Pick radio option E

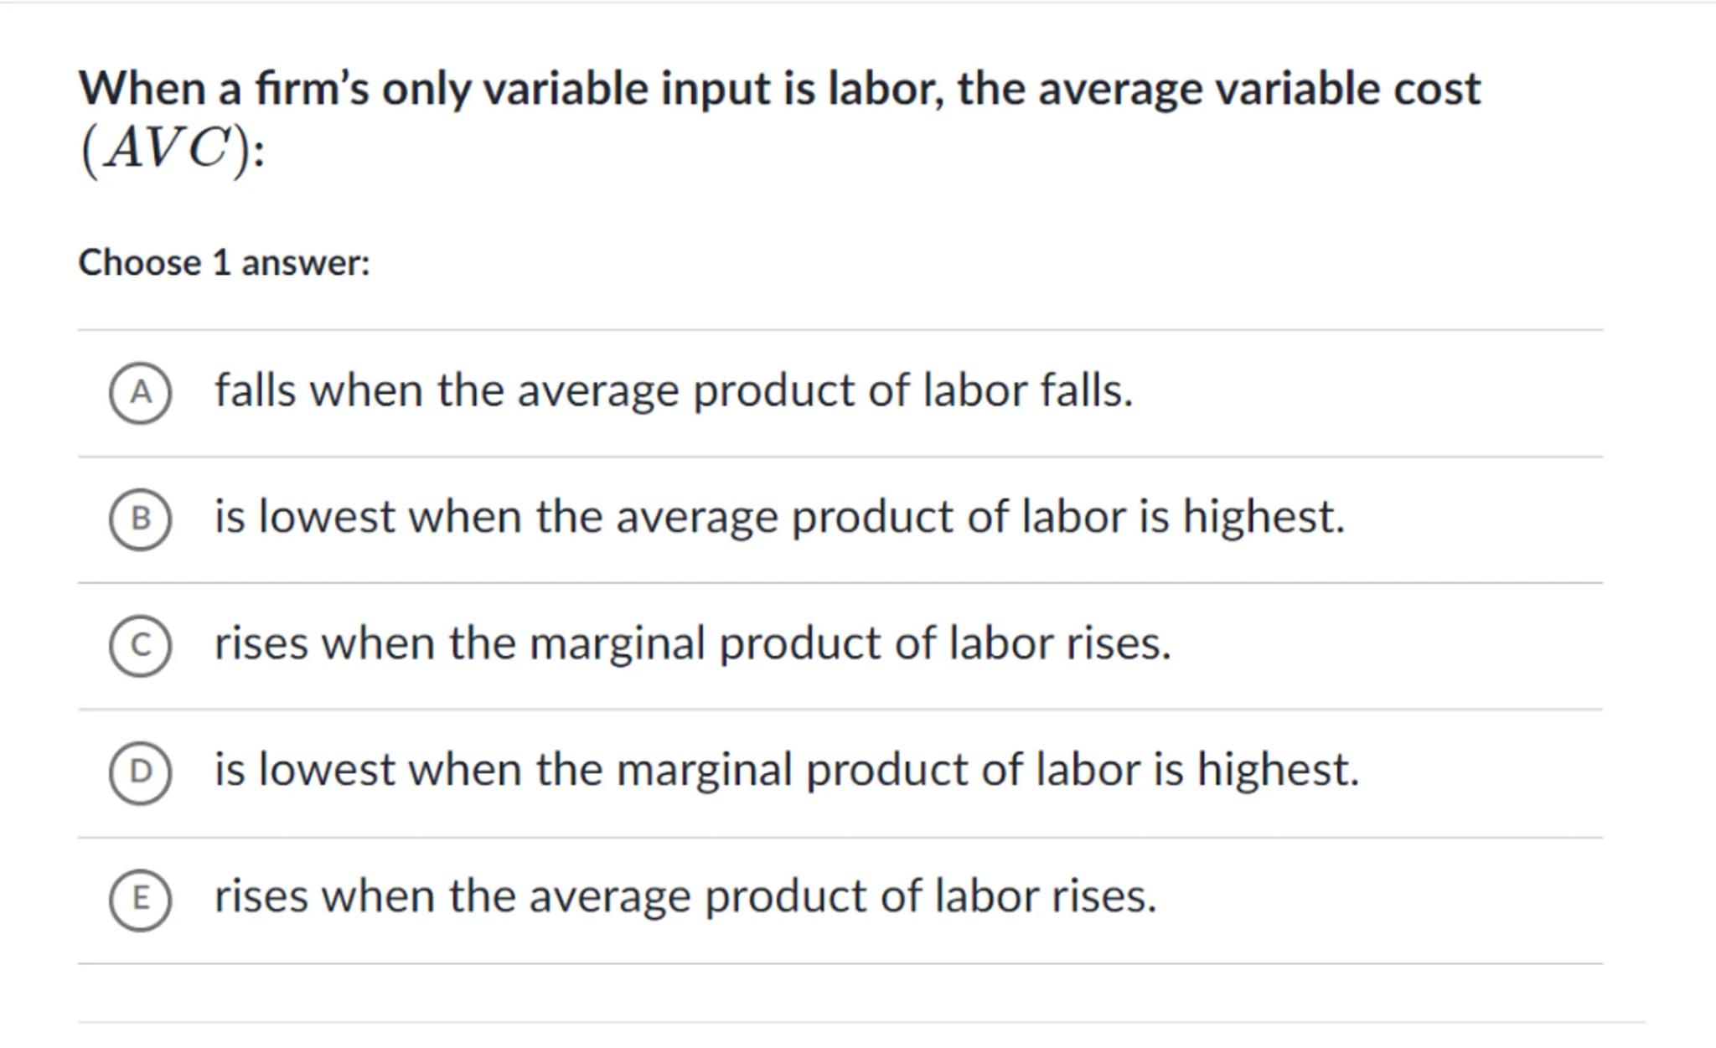141,899
